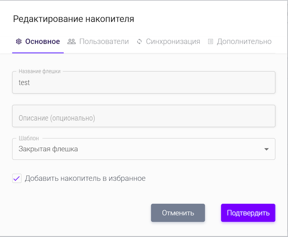Screen dimensions: 288x237
Task: Confirm with the Подтвердить button
Action: pos(248,213)
